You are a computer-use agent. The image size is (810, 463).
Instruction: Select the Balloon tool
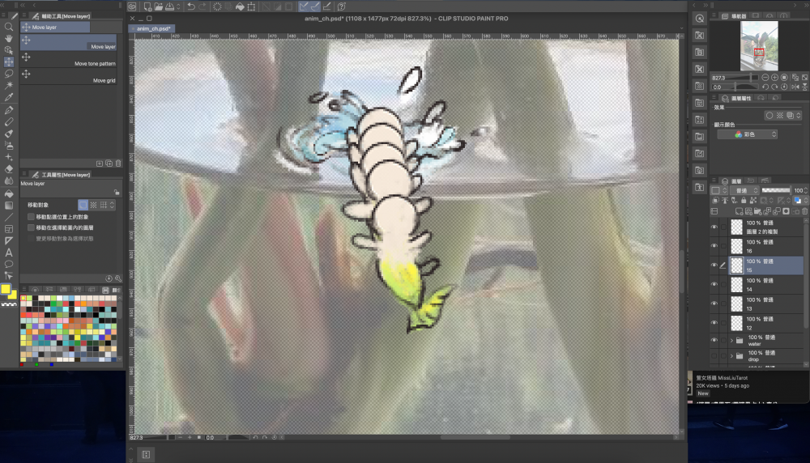tap(9, 264)
